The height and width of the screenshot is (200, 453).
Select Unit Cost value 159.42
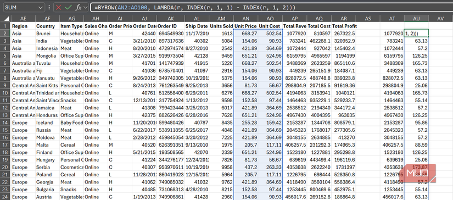tap(270, 123)
